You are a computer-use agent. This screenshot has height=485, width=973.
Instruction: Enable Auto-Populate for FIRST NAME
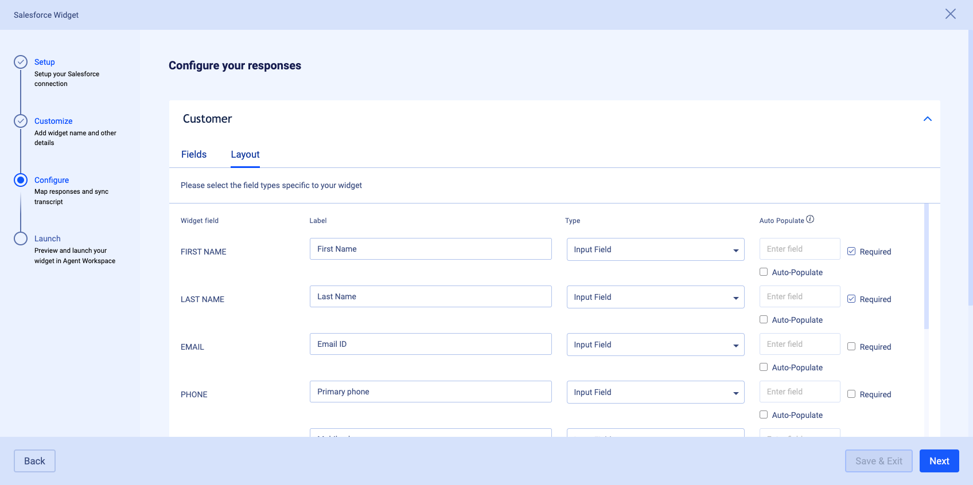(764, 272)
